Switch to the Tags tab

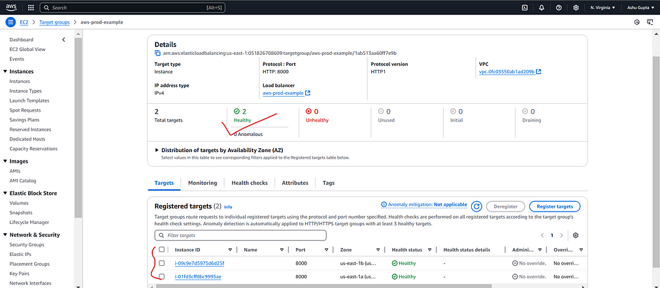click(x=328, y=183)
